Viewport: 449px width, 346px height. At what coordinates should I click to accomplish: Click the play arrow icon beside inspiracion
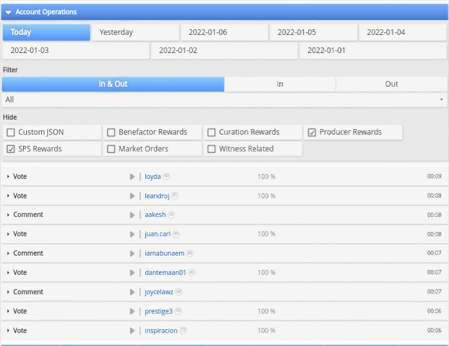tap(132, 331)
